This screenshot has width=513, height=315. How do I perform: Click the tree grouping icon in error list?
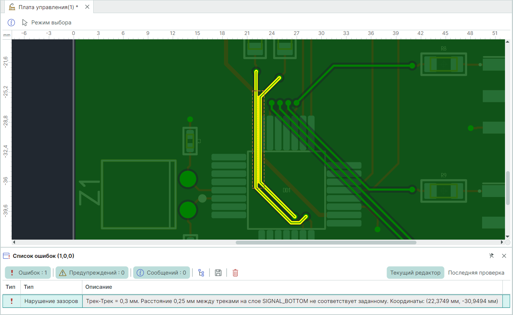coord(201,273)
